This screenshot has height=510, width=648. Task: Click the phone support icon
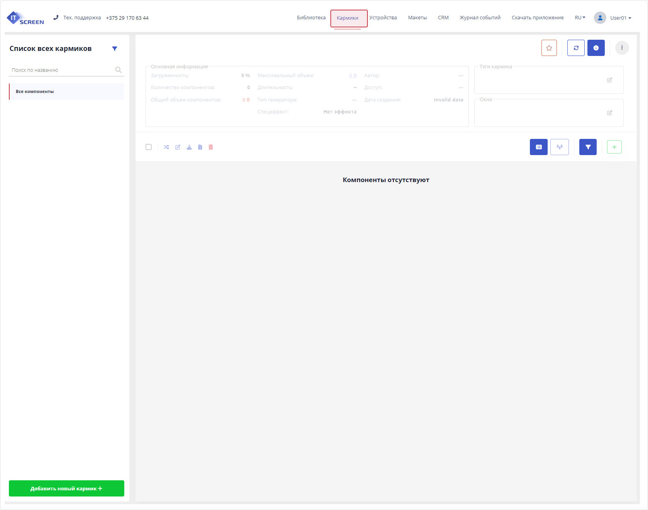[x=56, y=17]
